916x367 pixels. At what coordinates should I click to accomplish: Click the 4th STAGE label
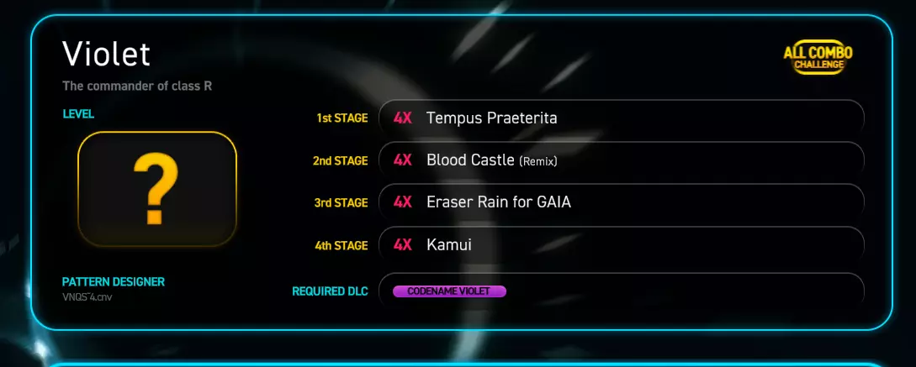[341, 245]
